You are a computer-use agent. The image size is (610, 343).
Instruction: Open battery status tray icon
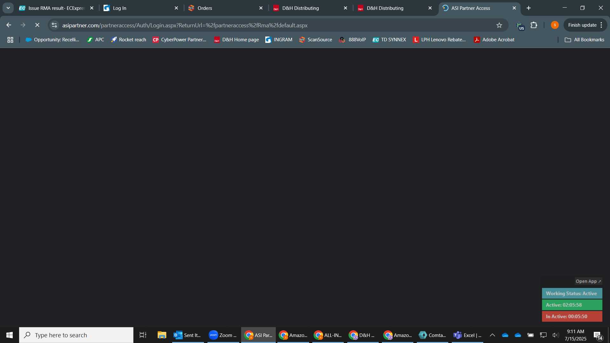click(x=531, y=335)
